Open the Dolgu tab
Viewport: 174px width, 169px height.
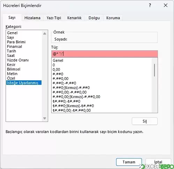[94, 18]
